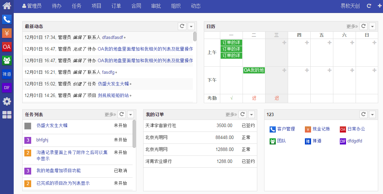Click the 最新动态 panel scrollbar

(x=195, y=37)
